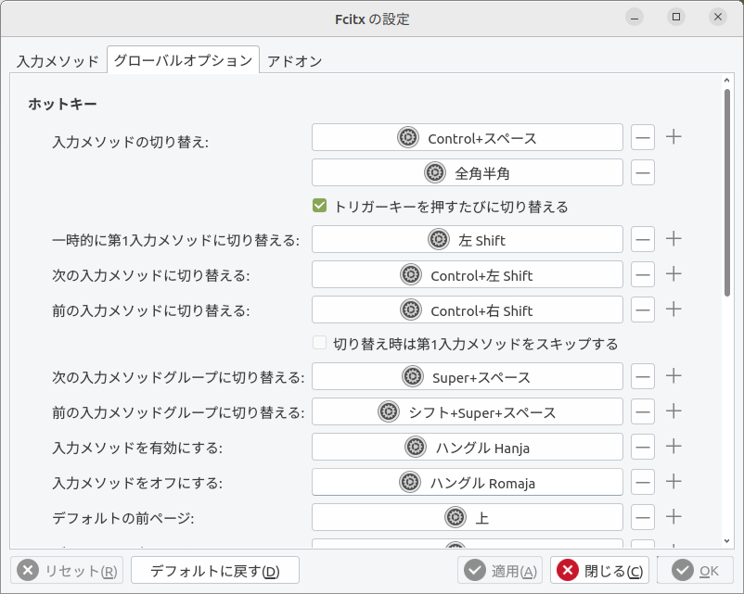744x594 pixels.
Task: Add hotkey beside Super+スペース using plus icon
Action: (674, 376)
